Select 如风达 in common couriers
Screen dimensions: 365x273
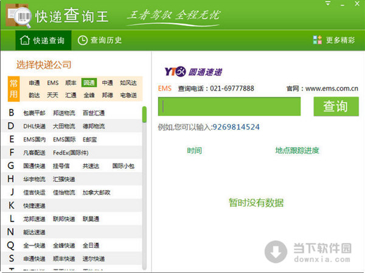[128, 83]
